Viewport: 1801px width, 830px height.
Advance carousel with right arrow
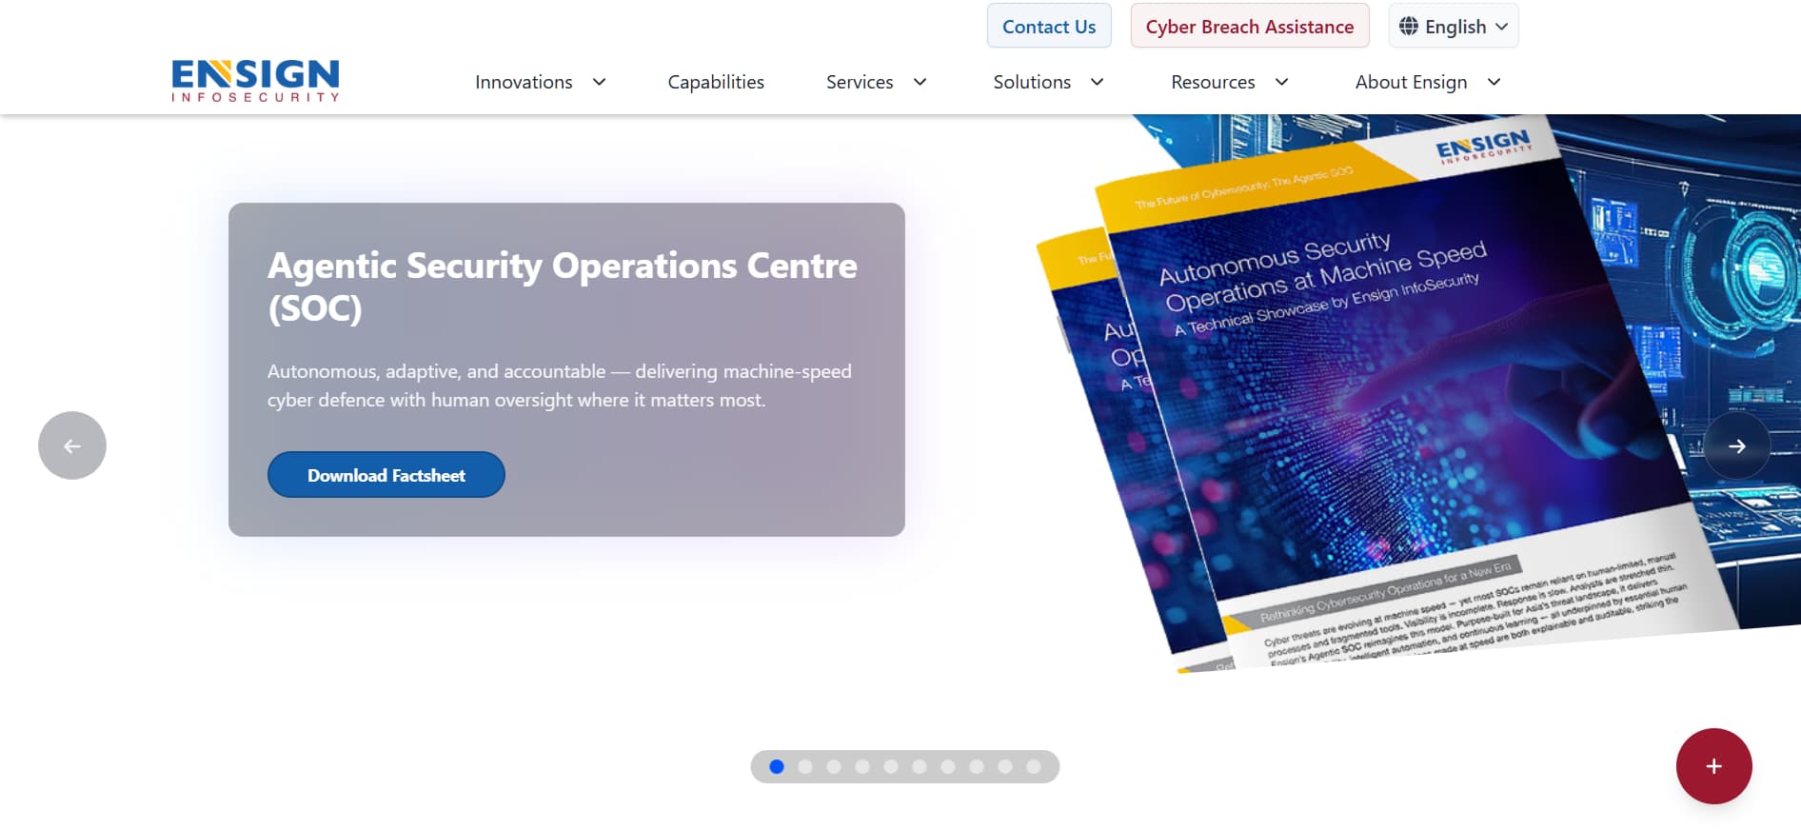pos(1737,445)
